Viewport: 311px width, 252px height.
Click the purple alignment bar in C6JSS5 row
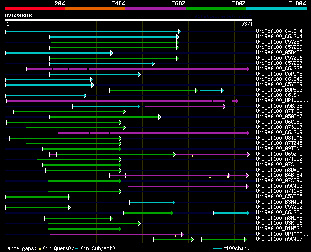pyautogui.click(x=138, y=69)
